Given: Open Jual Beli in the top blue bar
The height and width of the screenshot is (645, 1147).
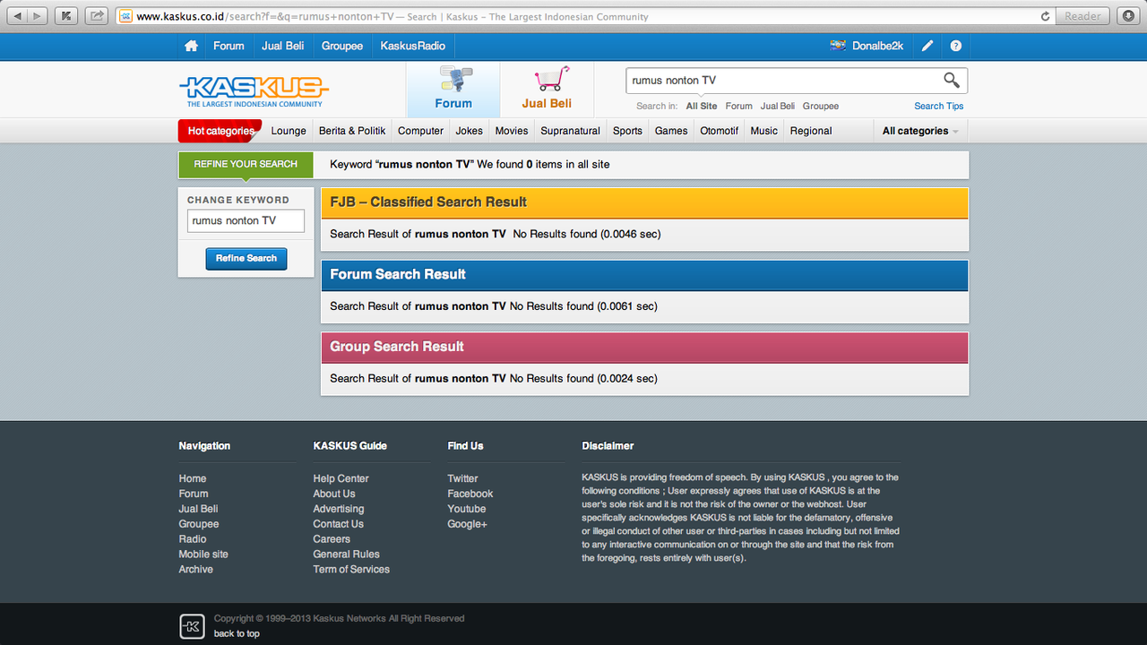Looking at the screenshot, I should 283,46.
